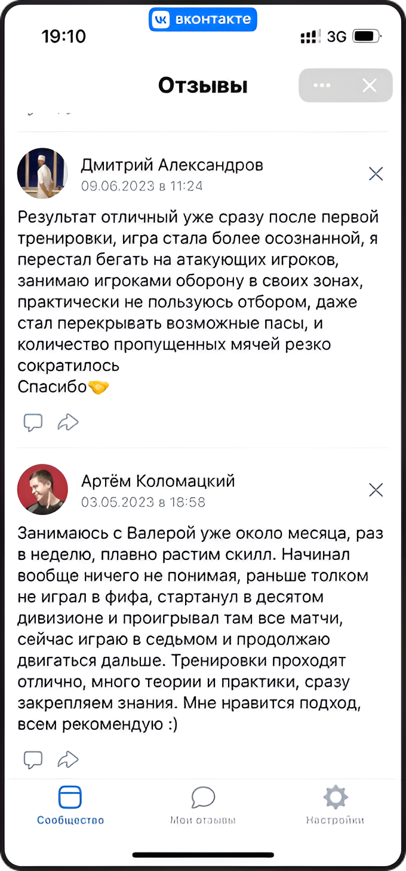Tap the share arrow under Артём's review

point(68,759)
